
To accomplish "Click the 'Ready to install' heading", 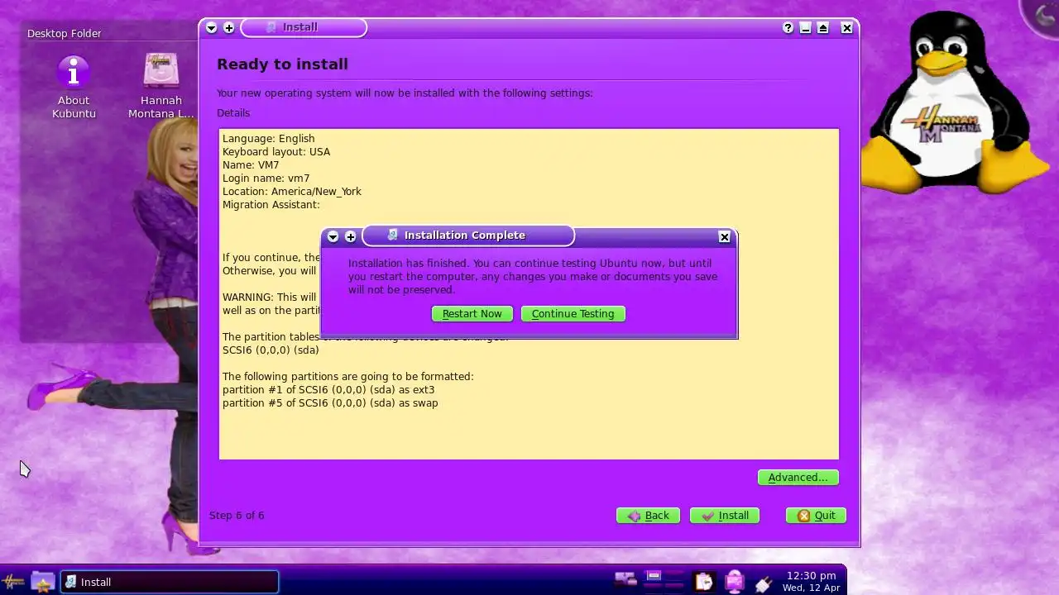I will 282,64.
